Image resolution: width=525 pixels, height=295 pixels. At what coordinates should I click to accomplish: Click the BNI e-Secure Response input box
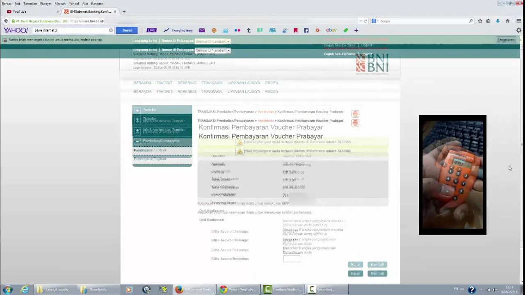292,259
